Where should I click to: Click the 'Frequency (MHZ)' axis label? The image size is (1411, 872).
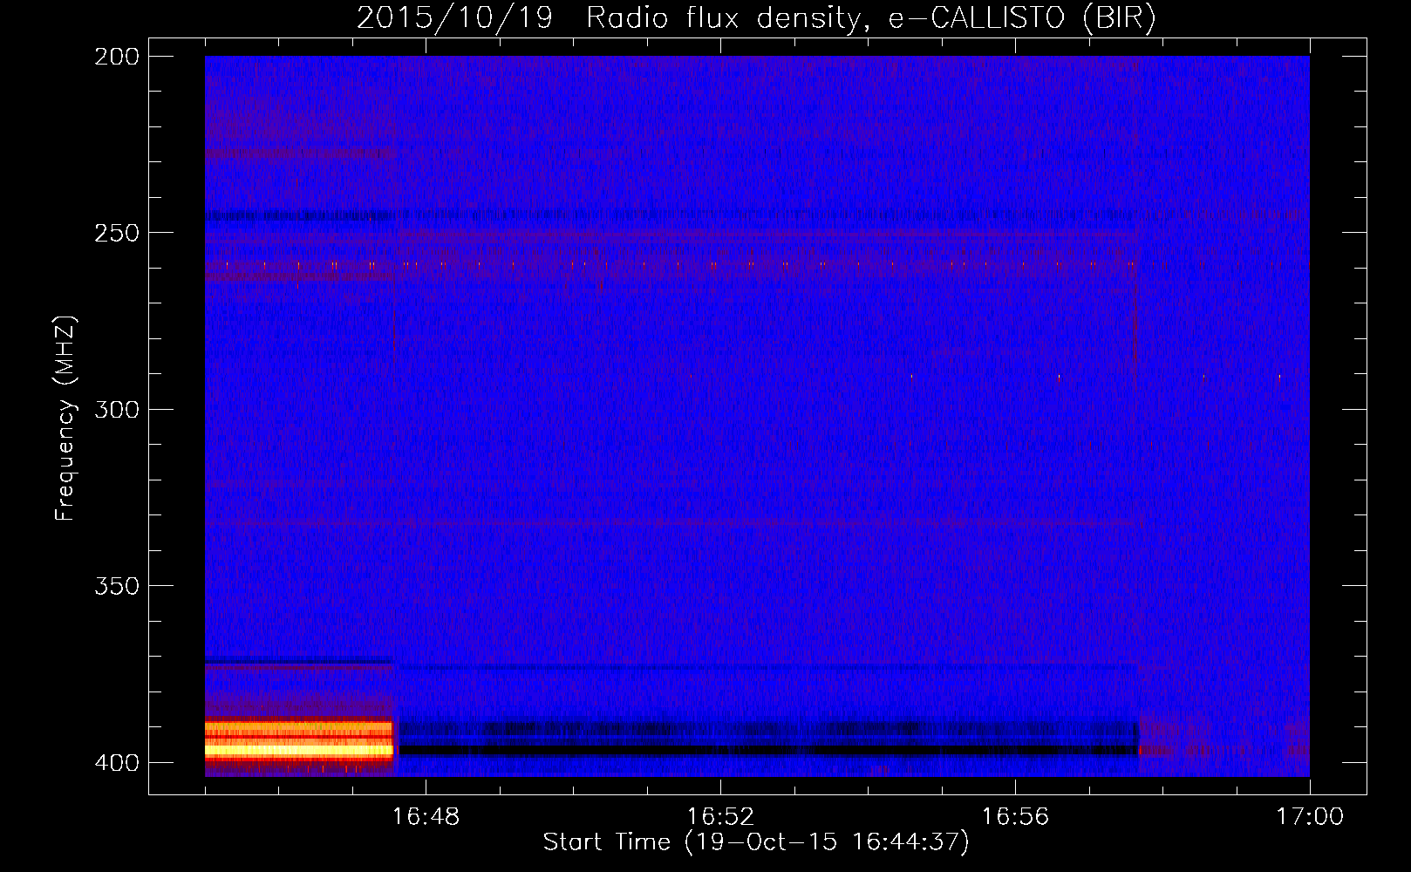click(x=65, y=419)
